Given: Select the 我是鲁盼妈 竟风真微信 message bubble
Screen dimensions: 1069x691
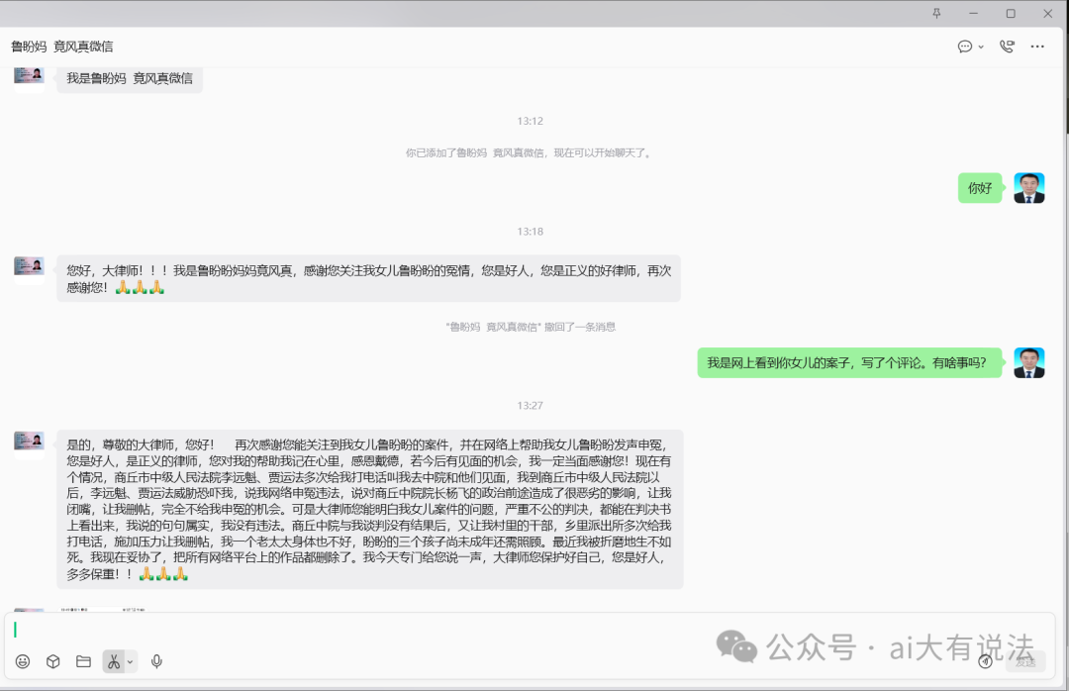Looking at the screenshot, I should coord(130,78).
